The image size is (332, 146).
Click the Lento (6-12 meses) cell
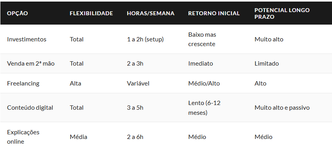[x=204, y=108]
